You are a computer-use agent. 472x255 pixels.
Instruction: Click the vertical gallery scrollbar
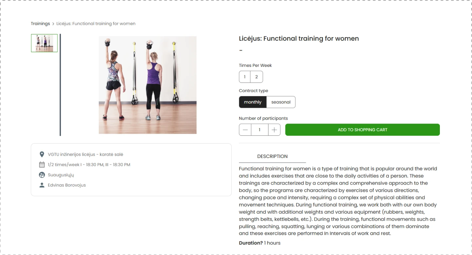click(60, 85)
